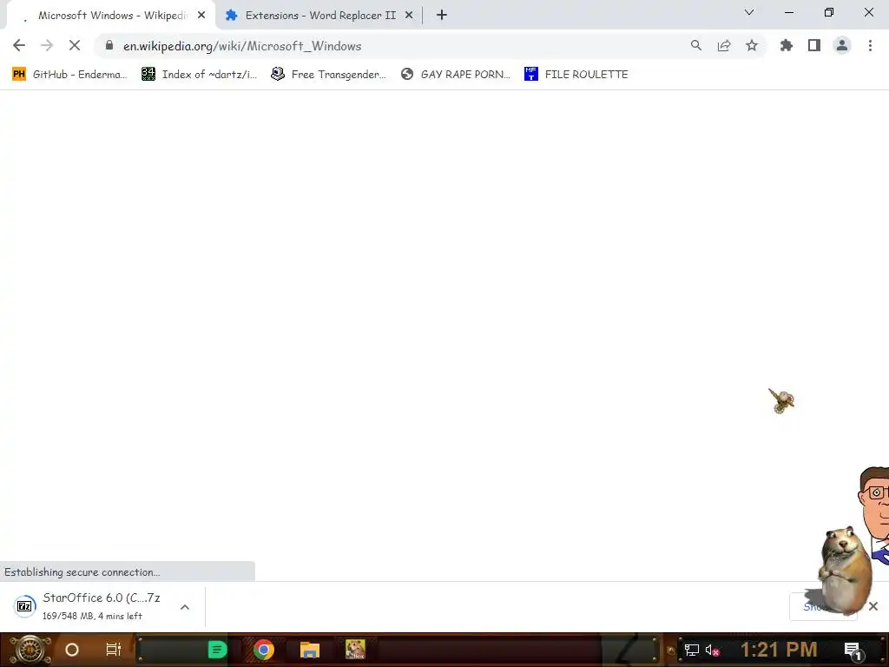The width and height of the screenshot is (889, 667).
Task: Close the Microsoft Windows - Wikipedia tab
Action: point(201,16)
